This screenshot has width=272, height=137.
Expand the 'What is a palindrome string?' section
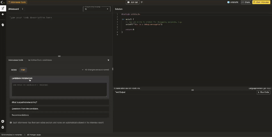(x=59, y=102)
